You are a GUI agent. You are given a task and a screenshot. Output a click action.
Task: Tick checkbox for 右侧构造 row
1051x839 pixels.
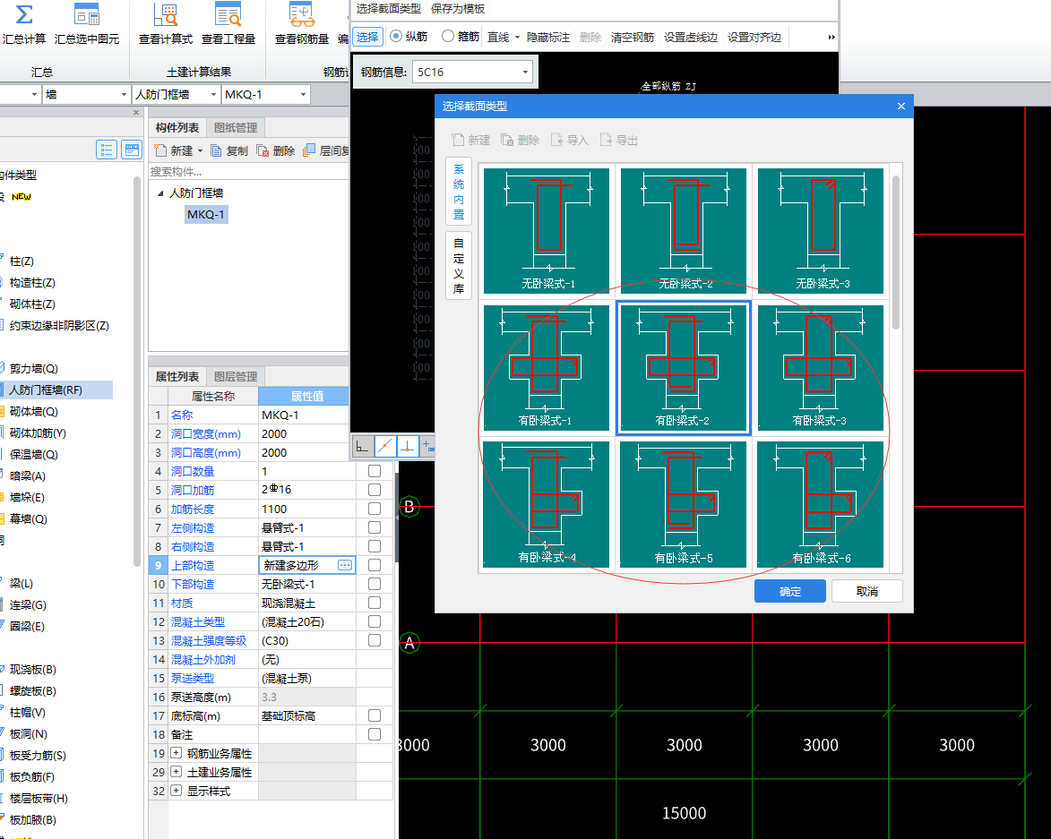click(x=374, y=546)
